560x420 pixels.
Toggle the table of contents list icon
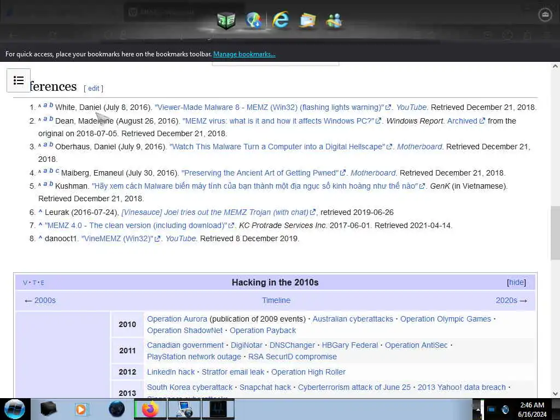coord(19,80)
